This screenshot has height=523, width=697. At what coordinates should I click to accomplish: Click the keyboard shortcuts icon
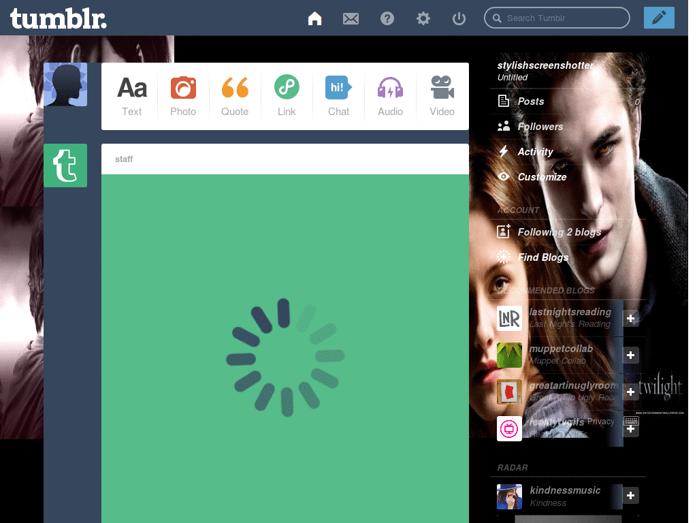(x=631, y=421)
